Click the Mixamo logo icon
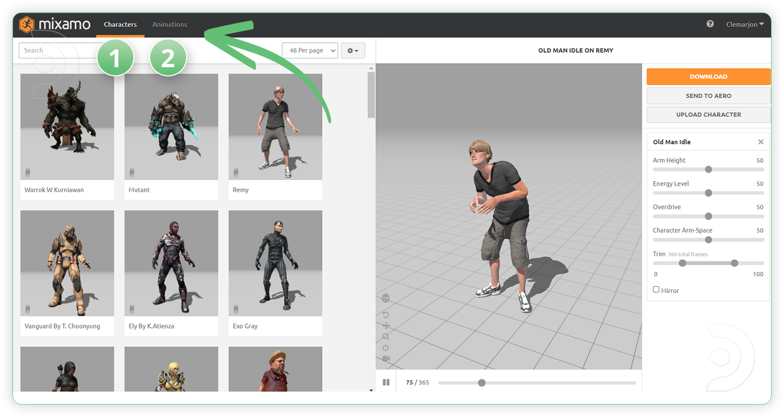 coord(27,24)
